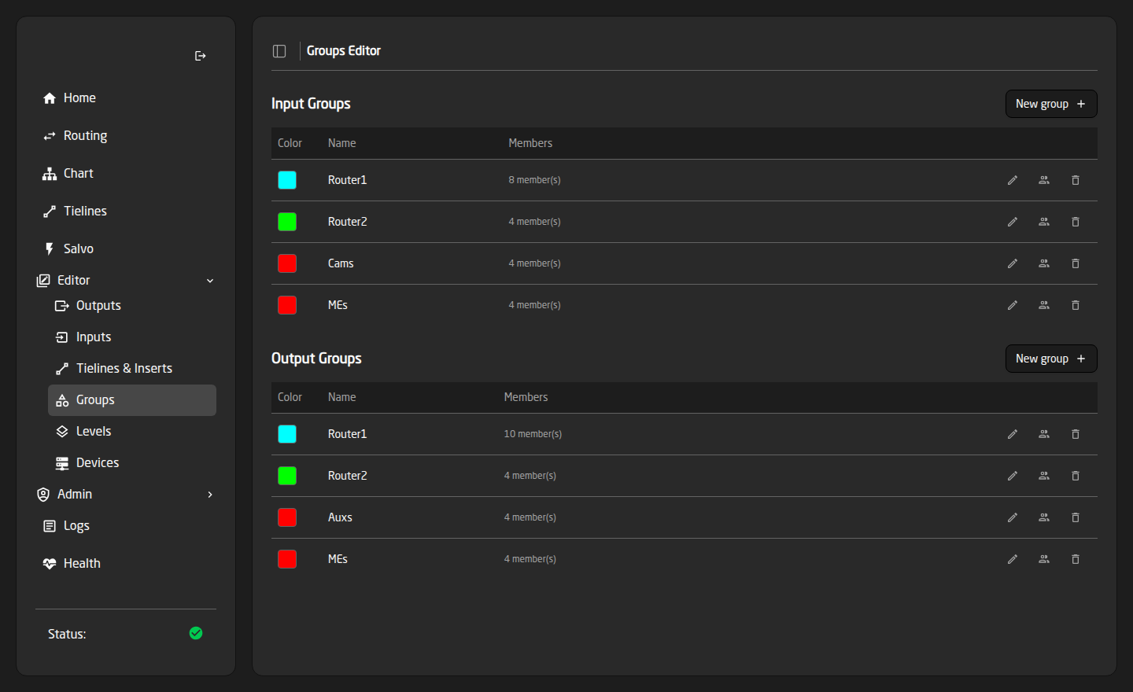
Task: Edit the Output group Router1 with its pencil icon
Action: (x=1013, y=434)
